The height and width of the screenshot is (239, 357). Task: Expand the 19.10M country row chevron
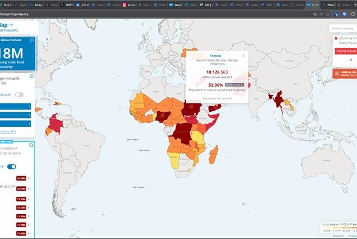pos(29,198)
